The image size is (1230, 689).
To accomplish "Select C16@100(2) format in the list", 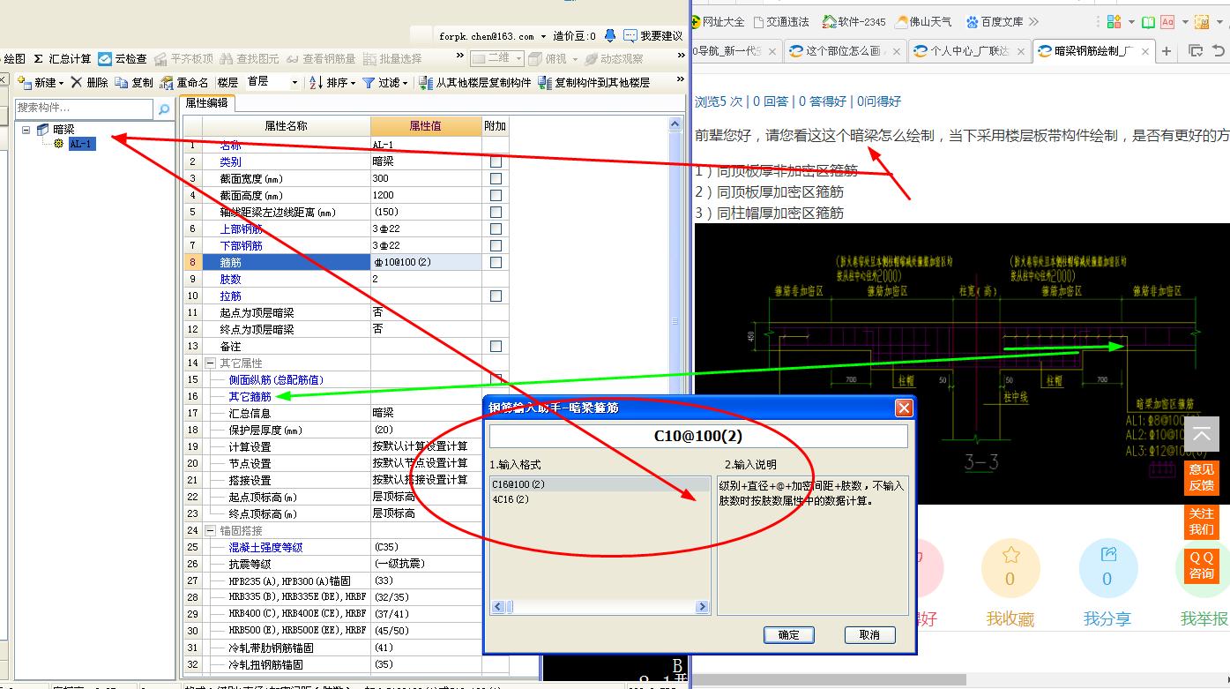I will 600,484.
